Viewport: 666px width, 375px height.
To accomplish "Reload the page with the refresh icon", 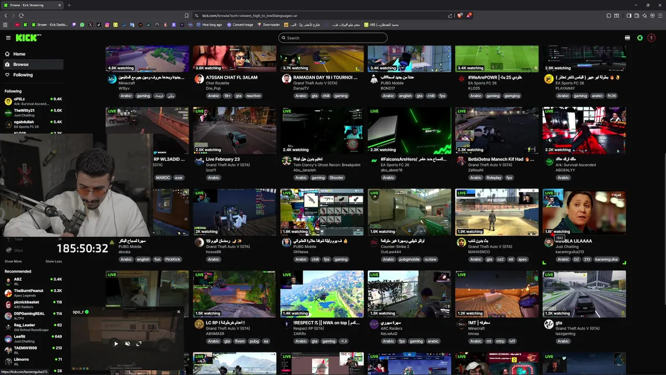I will point(21,16).
